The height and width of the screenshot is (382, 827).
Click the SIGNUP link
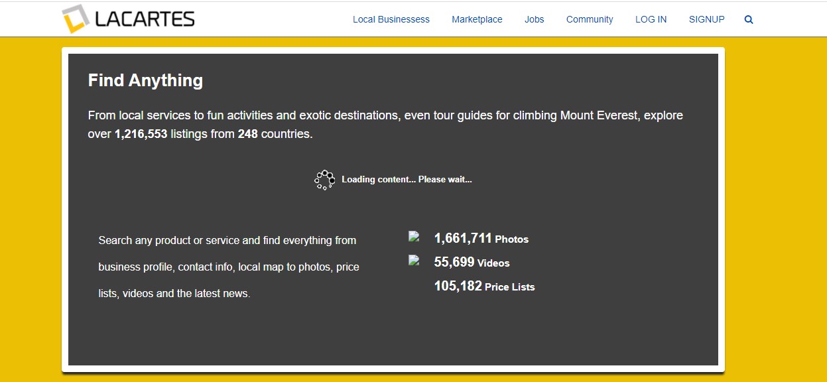coord(706,20)
